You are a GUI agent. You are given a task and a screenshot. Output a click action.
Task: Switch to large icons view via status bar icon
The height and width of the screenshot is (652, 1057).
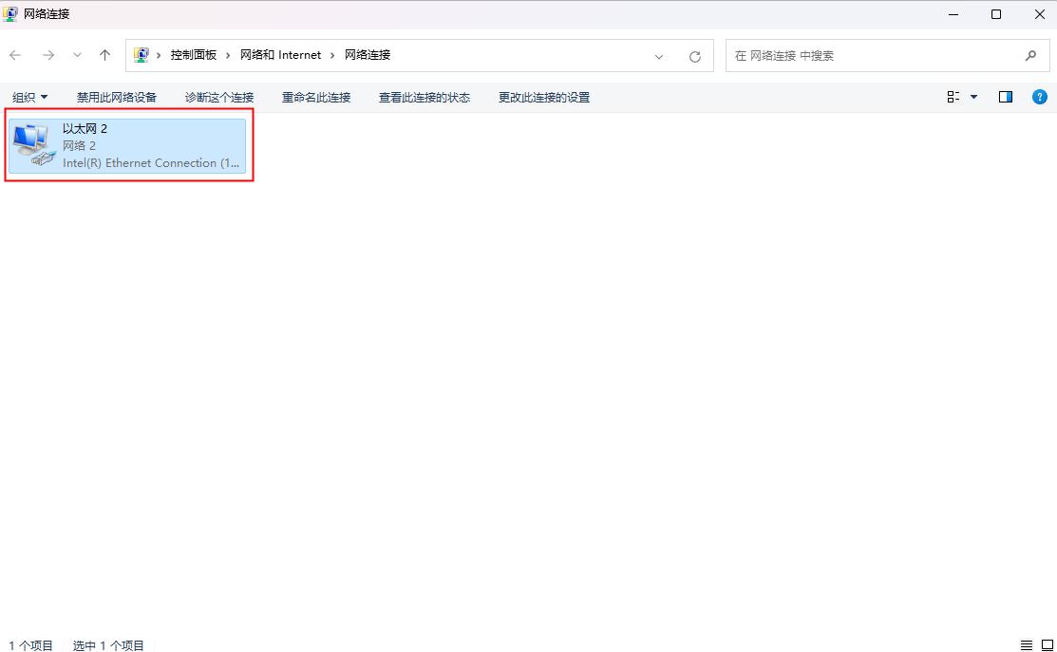(x=1048, y=645)
